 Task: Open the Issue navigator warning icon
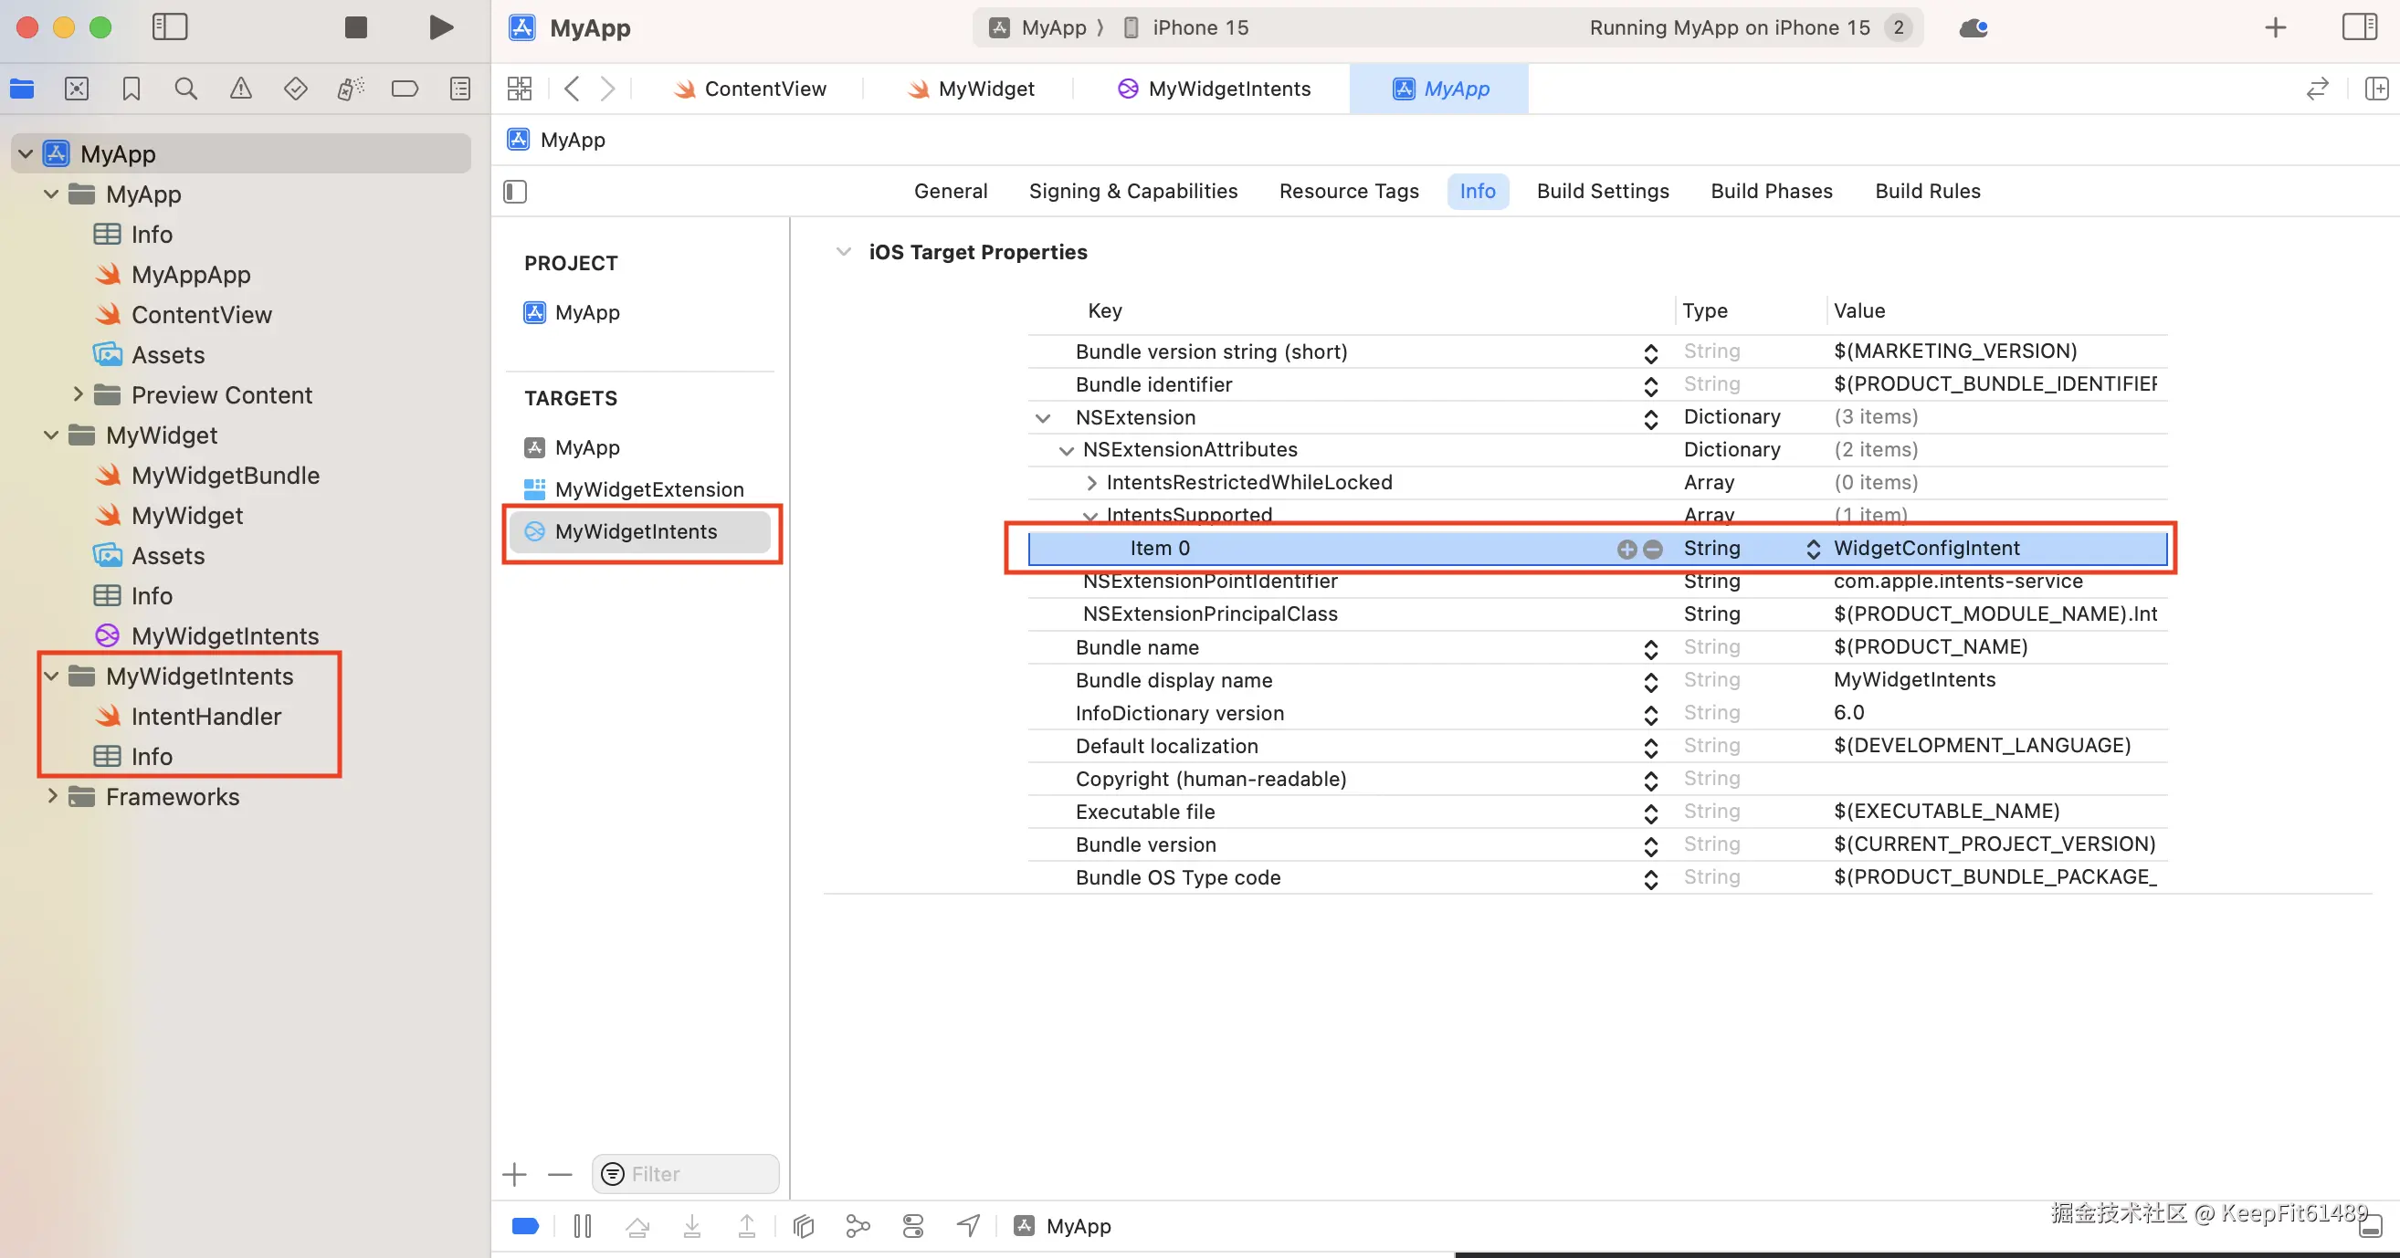coord(240,89)
